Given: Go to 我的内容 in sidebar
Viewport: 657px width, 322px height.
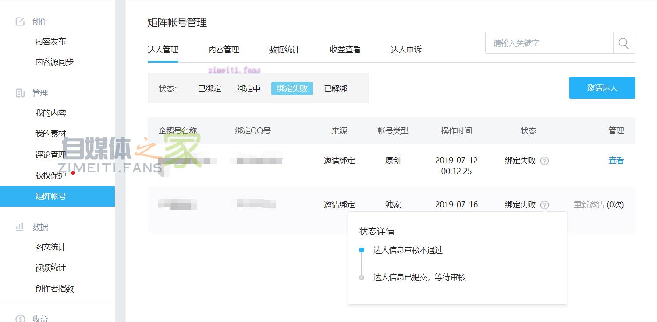Looking at the screenshot, I should [x=50, y=113].
